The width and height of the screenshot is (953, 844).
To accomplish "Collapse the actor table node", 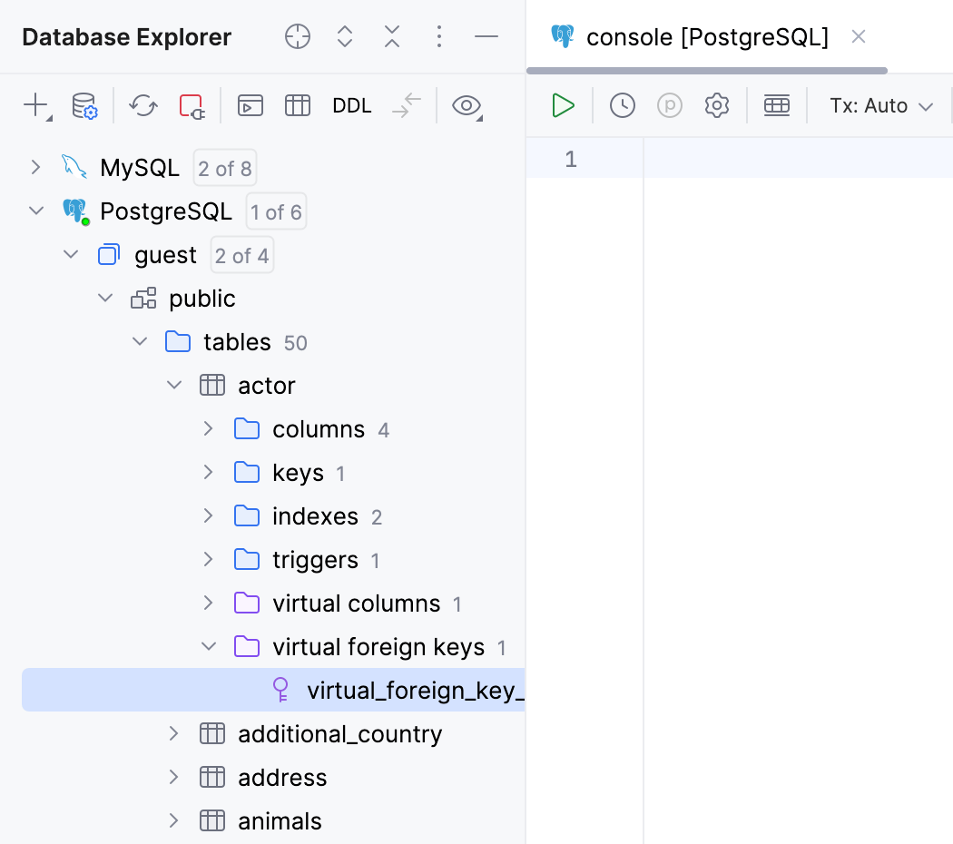I will coord(173,385).
